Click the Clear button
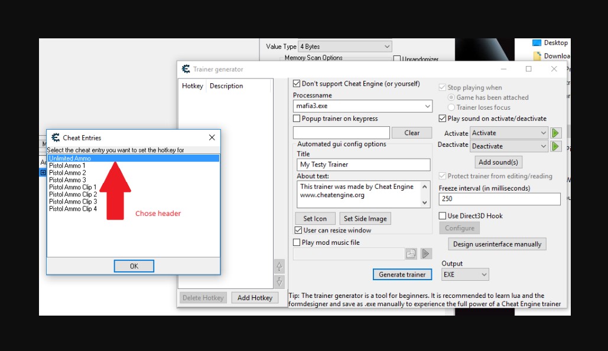Image resolution: width=608 pixels, height=351 pixels. [x=412, y=133]
